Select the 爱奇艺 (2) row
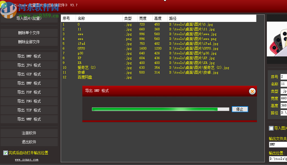Viewport: 287px width, 165px height. pyautogui.click(x=158, y=67)
